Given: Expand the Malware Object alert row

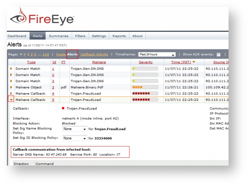Looking at the screenshot, I should tap(11, 87).
